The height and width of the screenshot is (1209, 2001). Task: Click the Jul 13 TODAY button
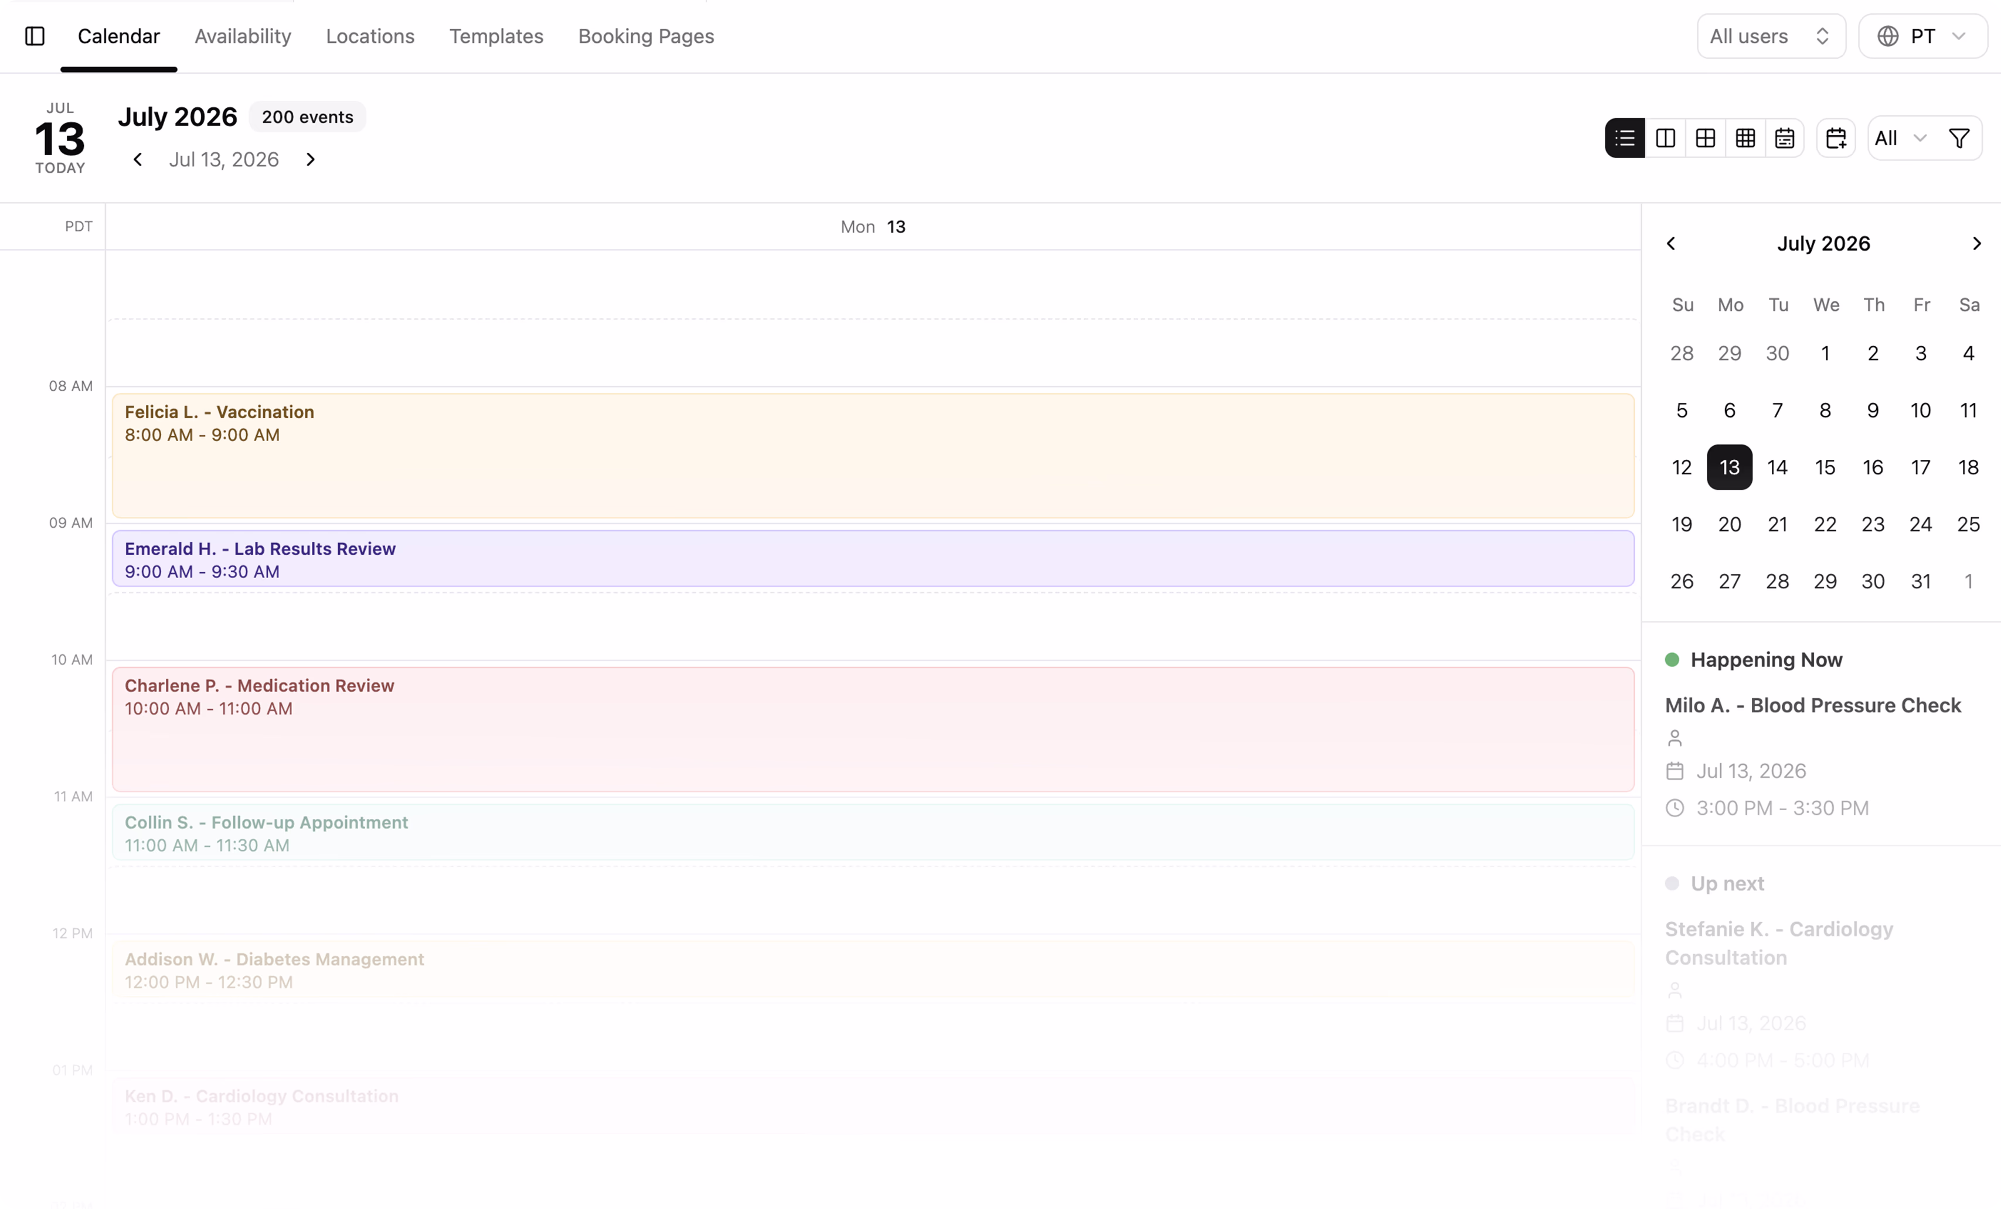click(60, 138)
